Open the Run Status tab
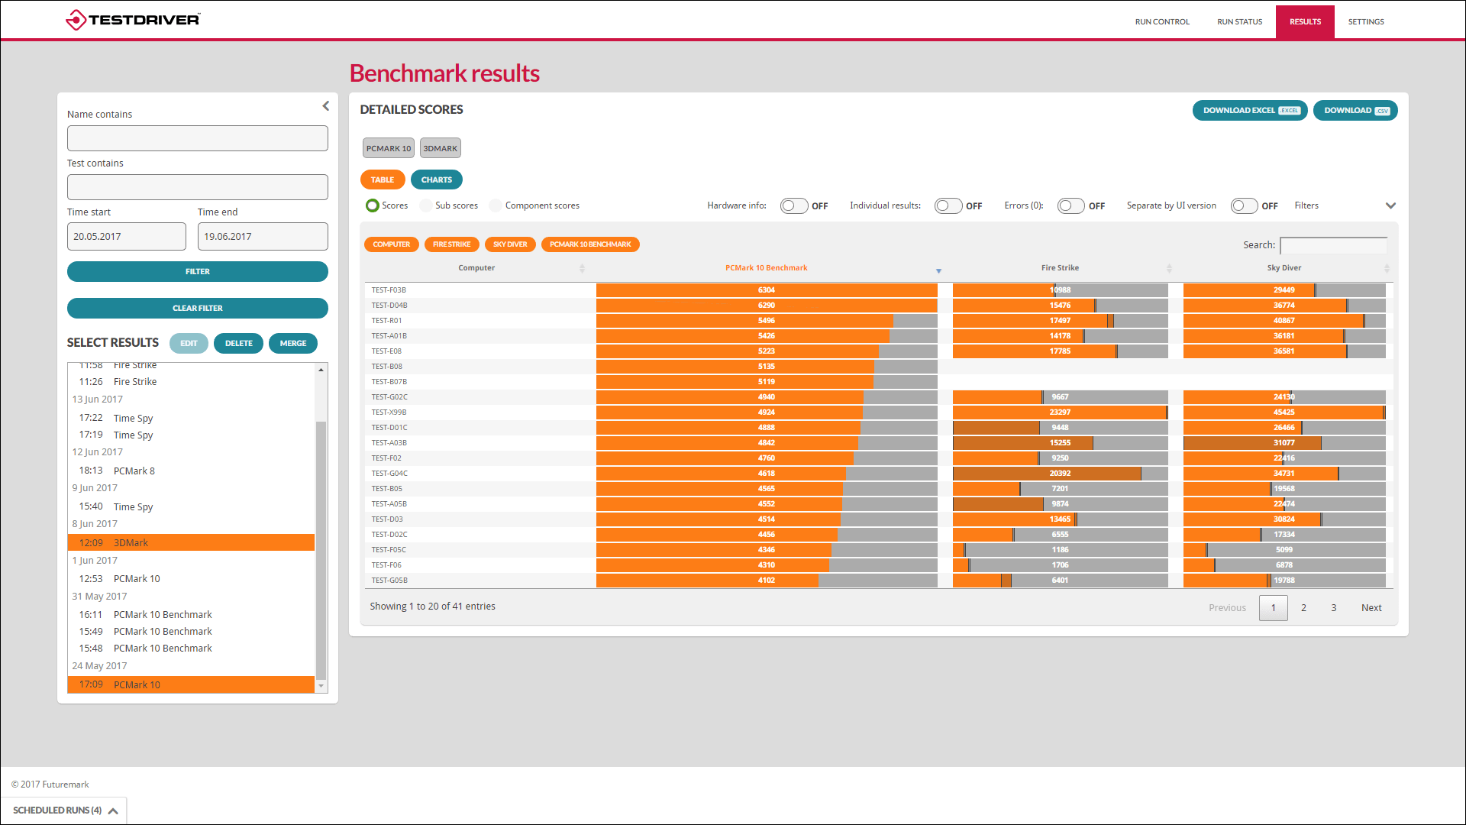This screenshot has width=1466, height=825. point(1239,21)
